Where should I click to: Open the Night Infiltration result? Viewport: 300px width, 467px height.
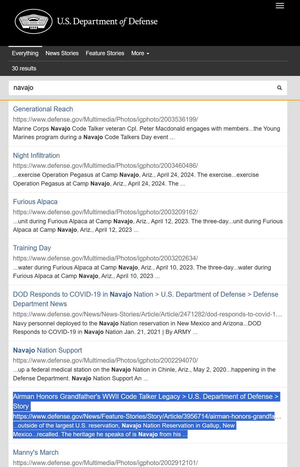(36, 155)
